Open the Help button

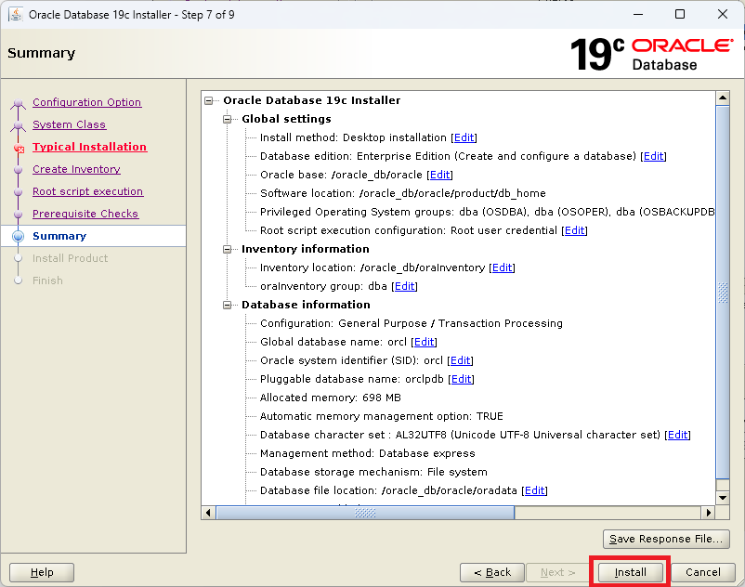(42, 572)
